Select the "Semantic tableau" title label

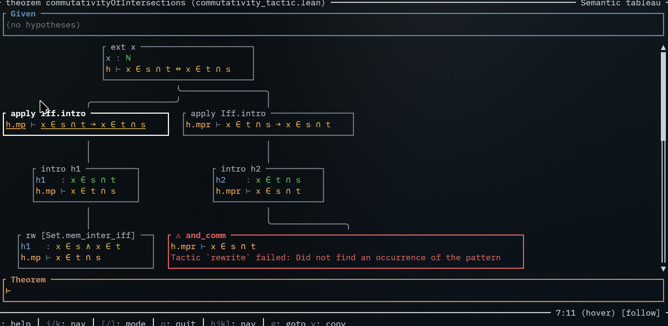coord(620,3)
